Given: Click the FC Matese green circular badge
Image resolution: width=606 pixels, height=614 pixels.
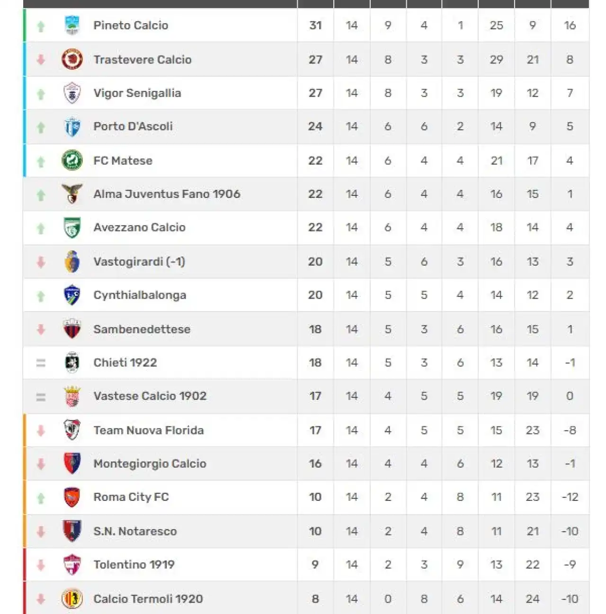Looking at the screenshot, I should point(72,160).
